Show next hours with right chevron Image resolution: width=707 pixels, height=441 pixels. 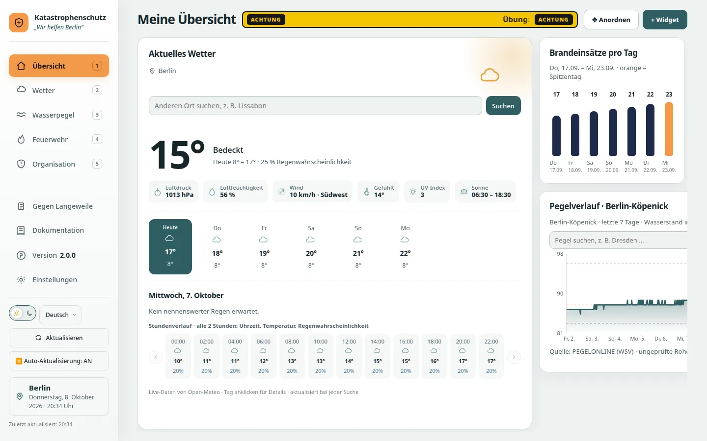click(514, 357)
